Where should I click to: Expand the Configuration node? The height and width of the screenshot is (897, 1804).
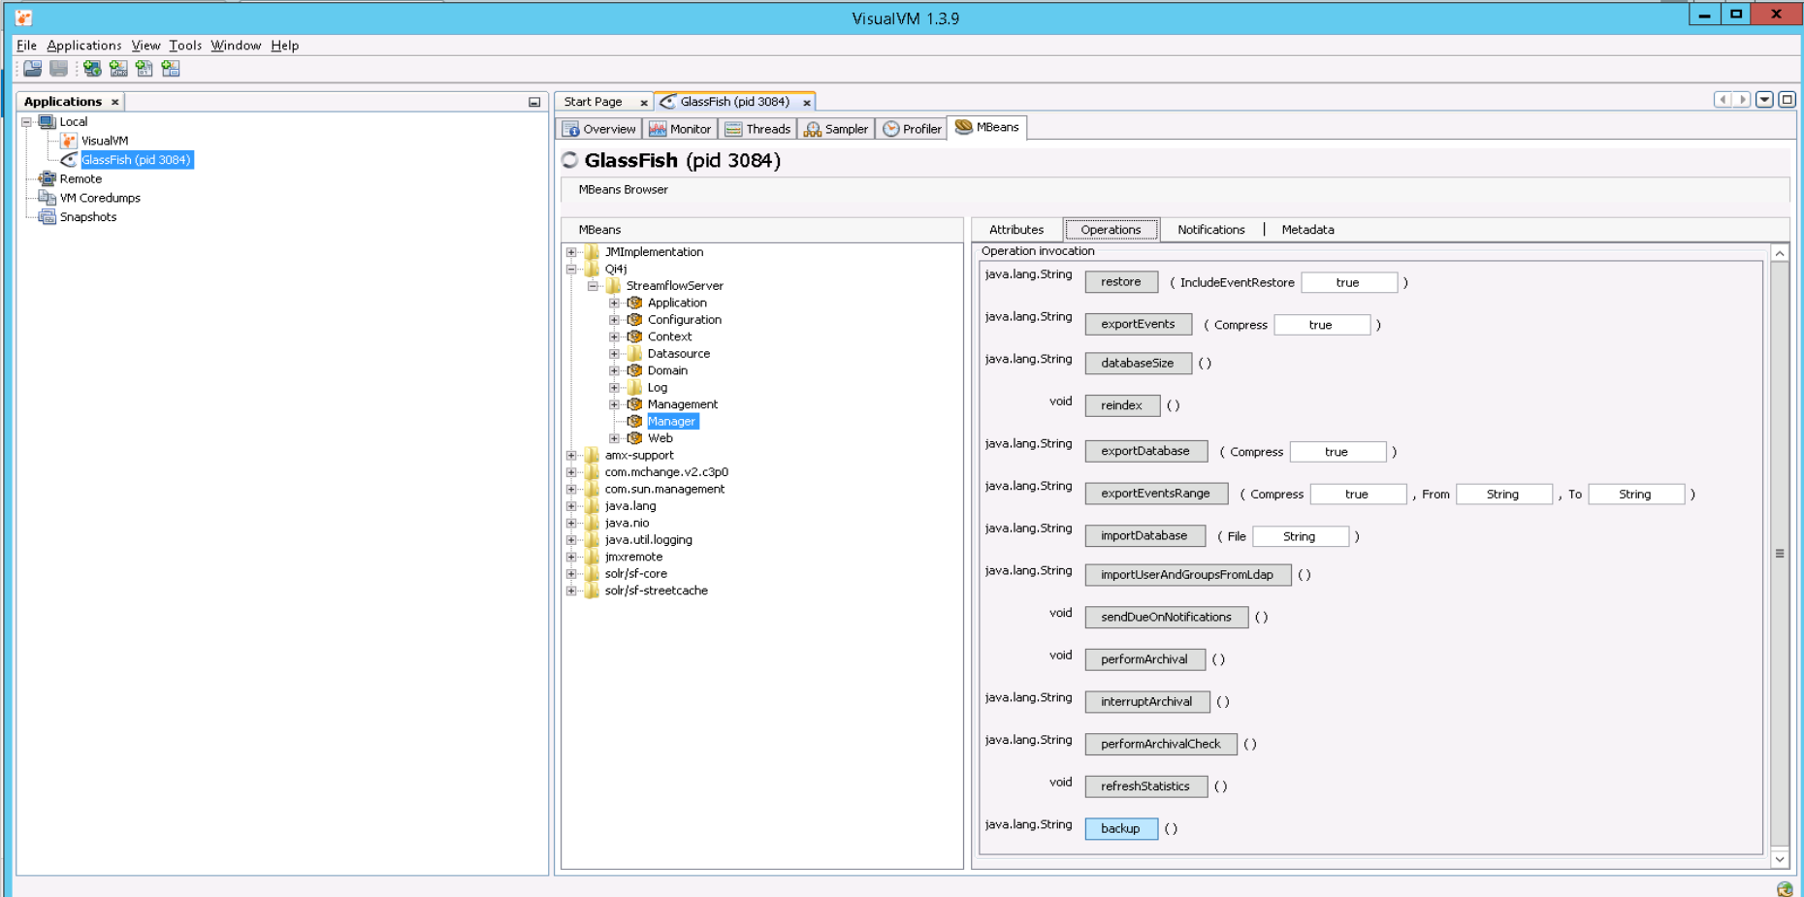(x=614, y=320)
